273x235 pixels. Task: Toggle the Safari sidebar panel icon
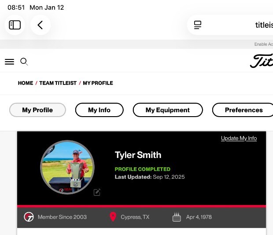pos(15,25)
